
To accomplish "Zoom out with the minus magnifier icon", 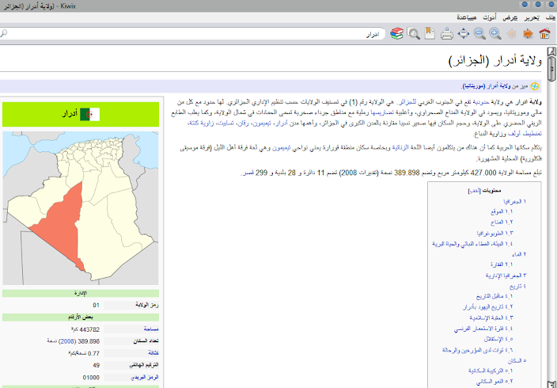I will [x=479, y=34].
